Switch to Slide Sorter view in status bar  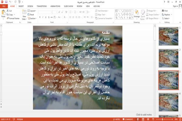pyautogui.click(x=143, y=119)
